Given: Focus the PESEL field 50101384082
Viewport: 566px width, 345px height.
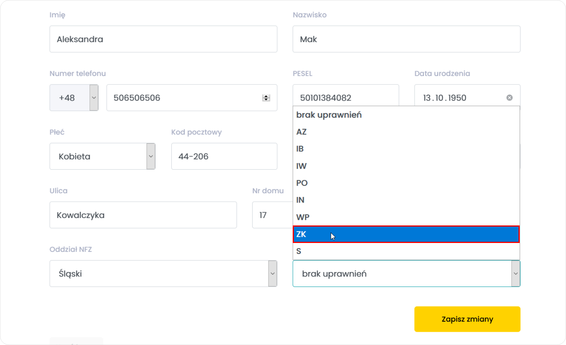Looking at the screenshot, I should coord(346,95).
